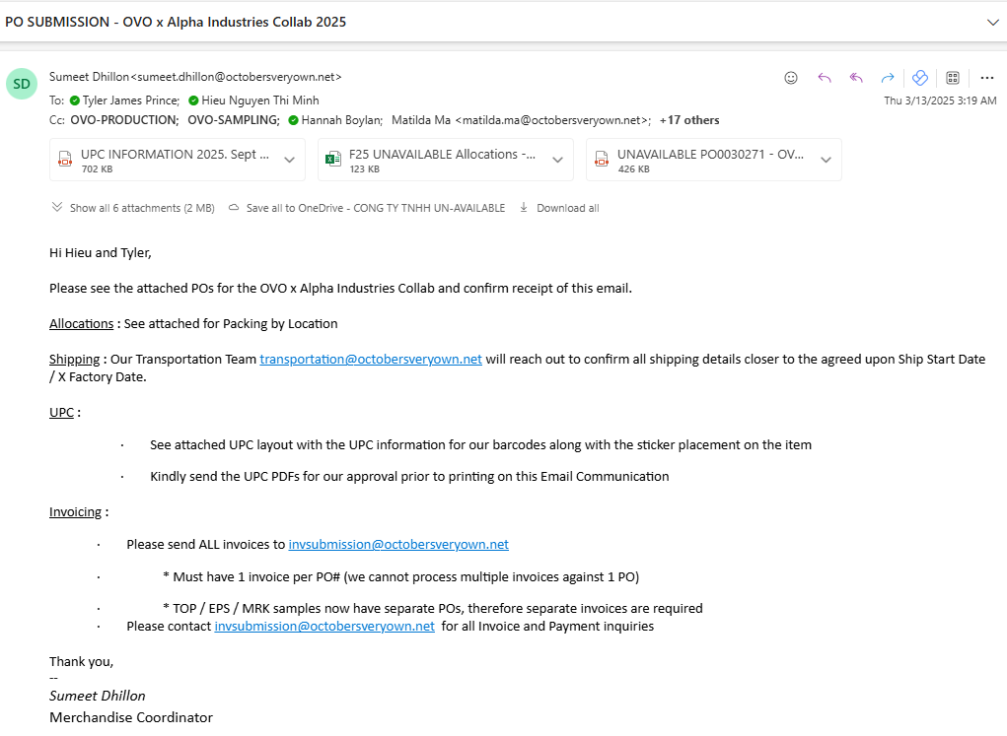This screenshot has height=736, width=1007.
Task: Open dropdown for F25 UNAVAILABLE Allocations file
Action: tap(557, 160)
